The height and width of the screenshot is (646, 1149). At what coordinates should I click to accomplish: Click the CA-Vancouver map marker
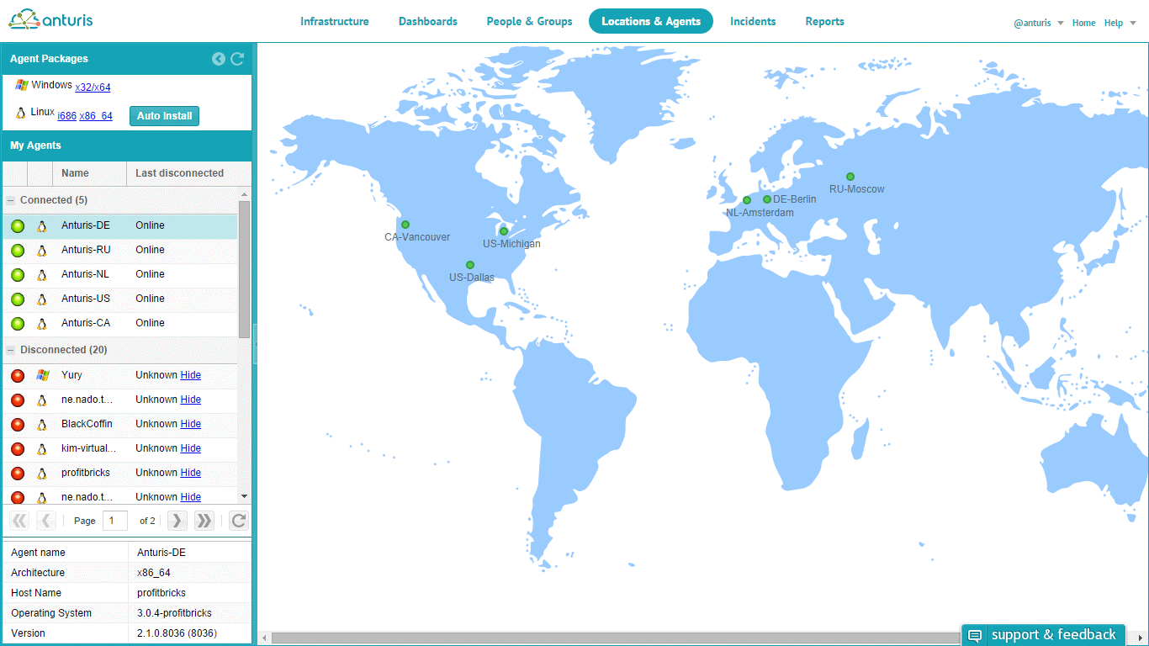[x=405, y=225]
